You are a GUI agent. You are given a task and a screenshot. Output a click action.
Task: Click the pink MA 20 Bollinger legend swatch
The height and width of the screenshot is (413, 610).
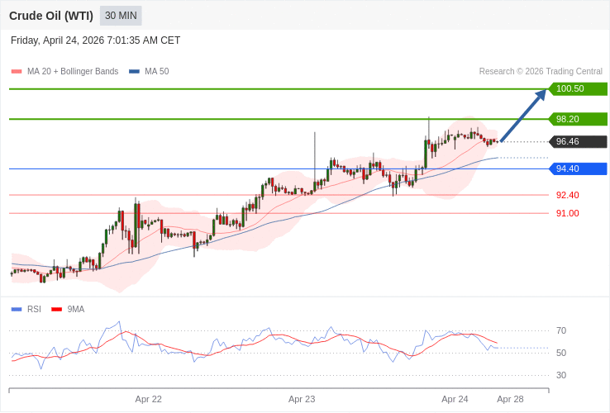coord(17,72)
